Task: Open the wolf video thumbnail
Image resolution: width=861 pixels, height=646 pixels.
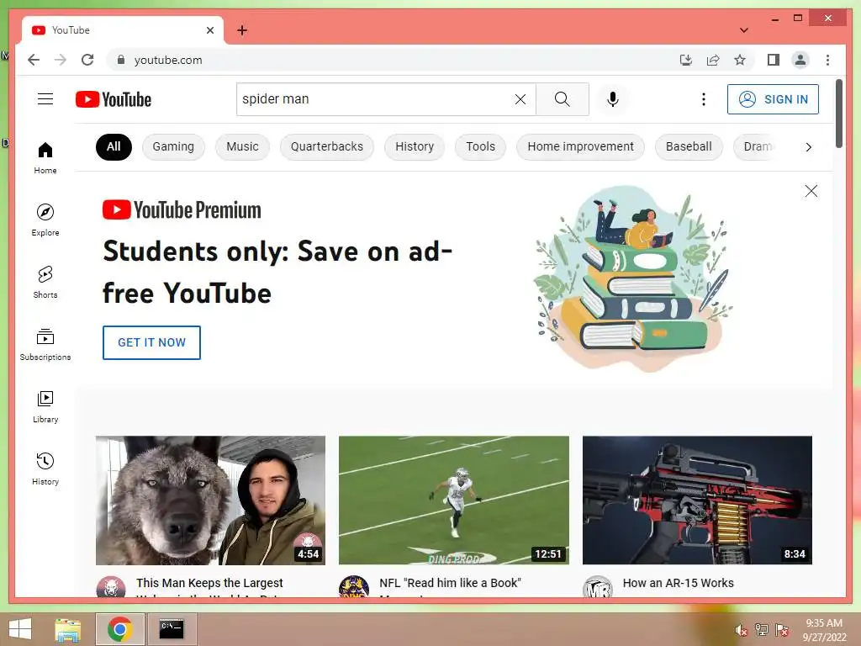Action: 210,500
